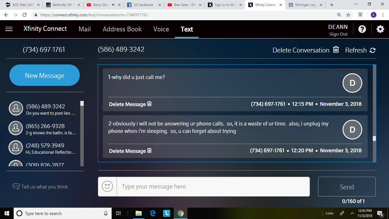
Task: Click the Xfinity Connect logo
Action: 45,29
